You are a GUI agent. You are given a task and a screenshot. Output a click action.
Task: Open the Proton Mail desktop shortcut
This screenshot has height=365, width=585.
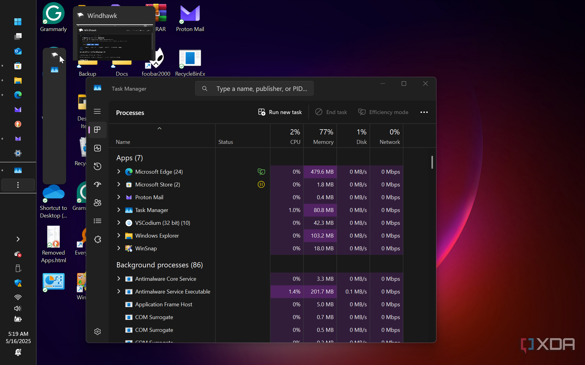[190, 18]
